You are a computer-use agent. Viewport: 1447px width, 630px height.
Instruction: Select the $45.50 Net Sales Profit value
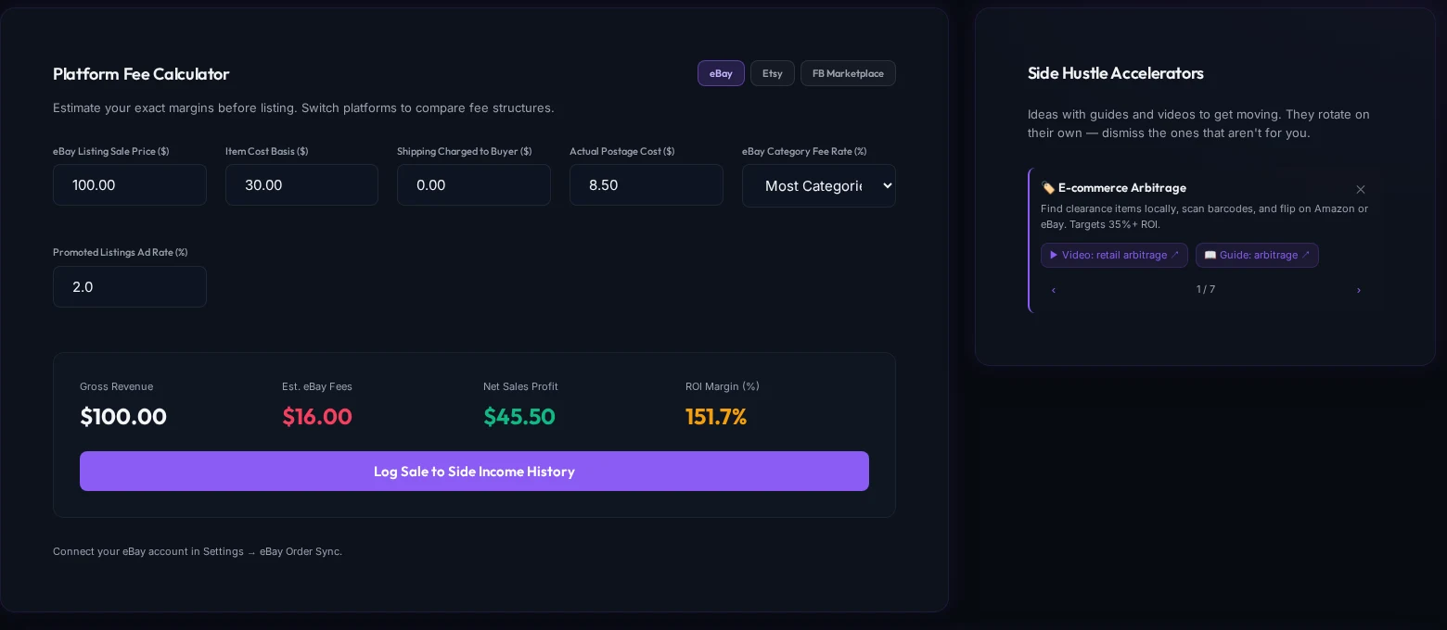click(x=519, y=417)
